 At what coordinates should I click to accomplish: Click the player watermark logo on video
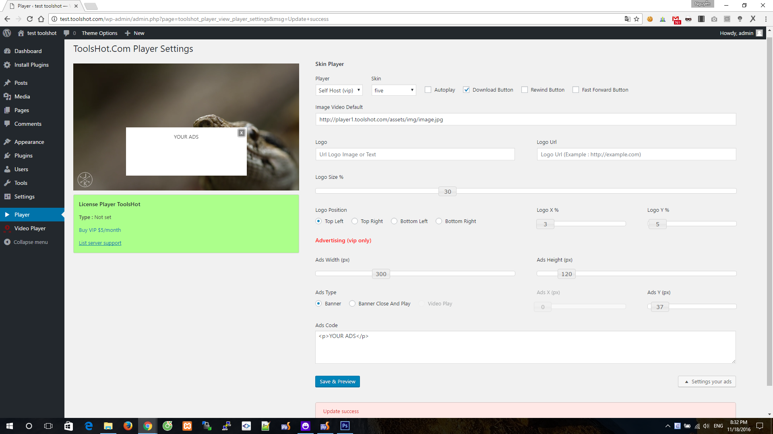coord(85,180)
